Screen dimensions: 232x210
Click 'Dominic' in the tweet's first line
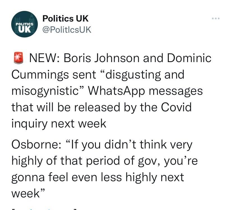tap(189, 58)
